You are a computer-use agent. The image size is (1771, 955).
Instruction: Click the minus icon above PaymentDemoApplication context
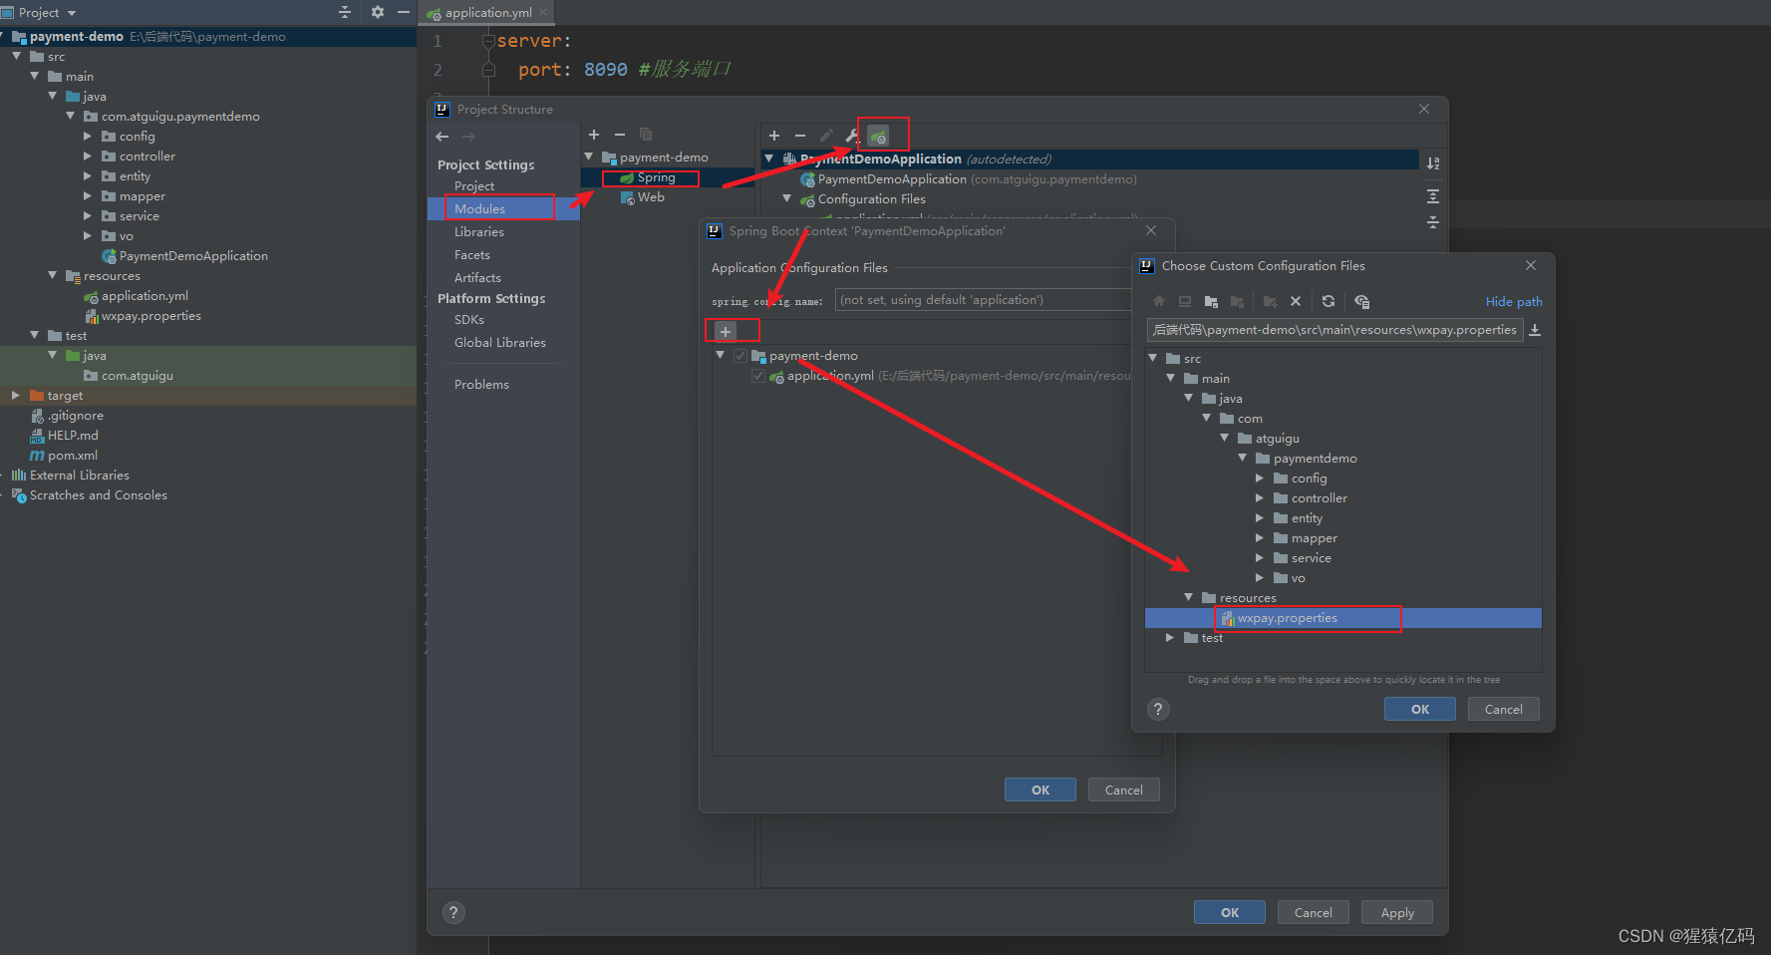tap(800, 136)
